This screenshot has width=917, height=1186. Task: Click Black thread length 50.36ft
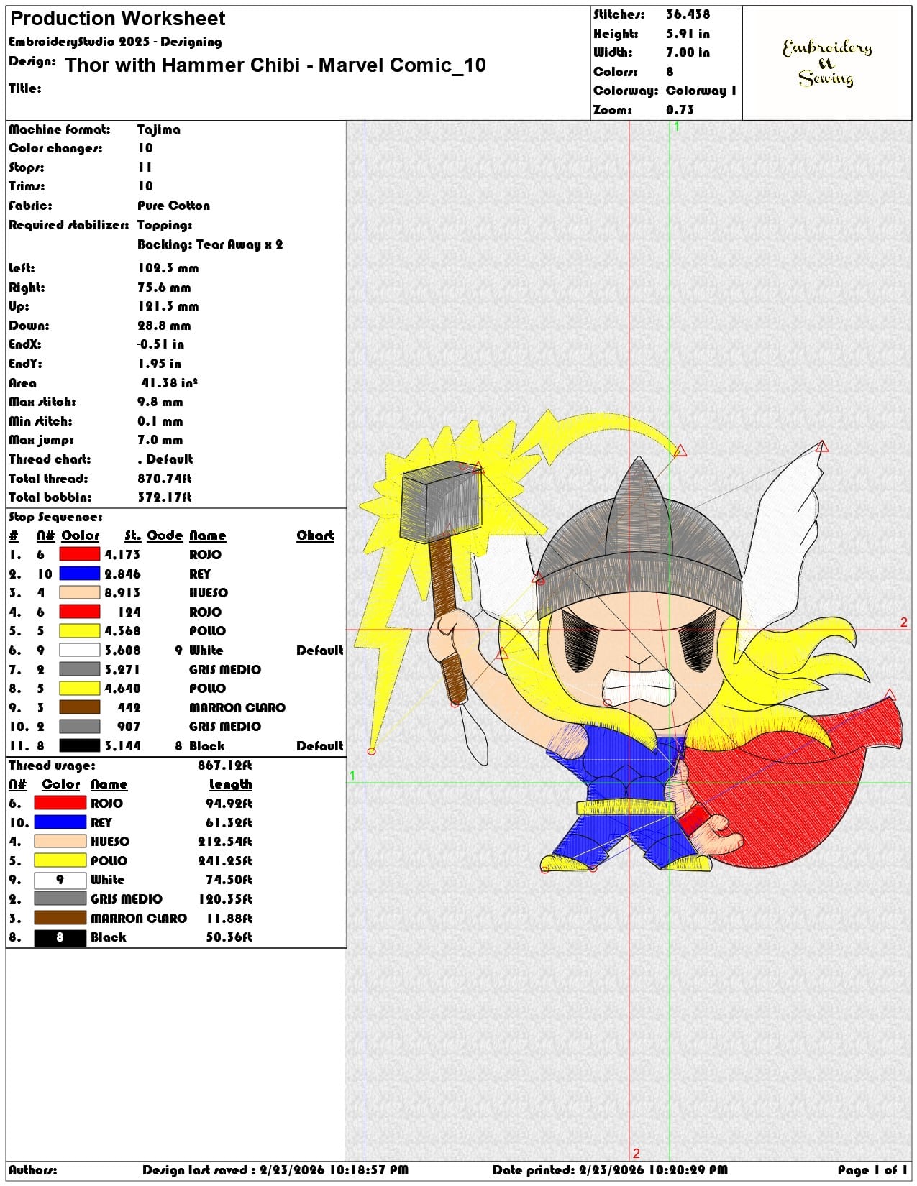[229, 937]
